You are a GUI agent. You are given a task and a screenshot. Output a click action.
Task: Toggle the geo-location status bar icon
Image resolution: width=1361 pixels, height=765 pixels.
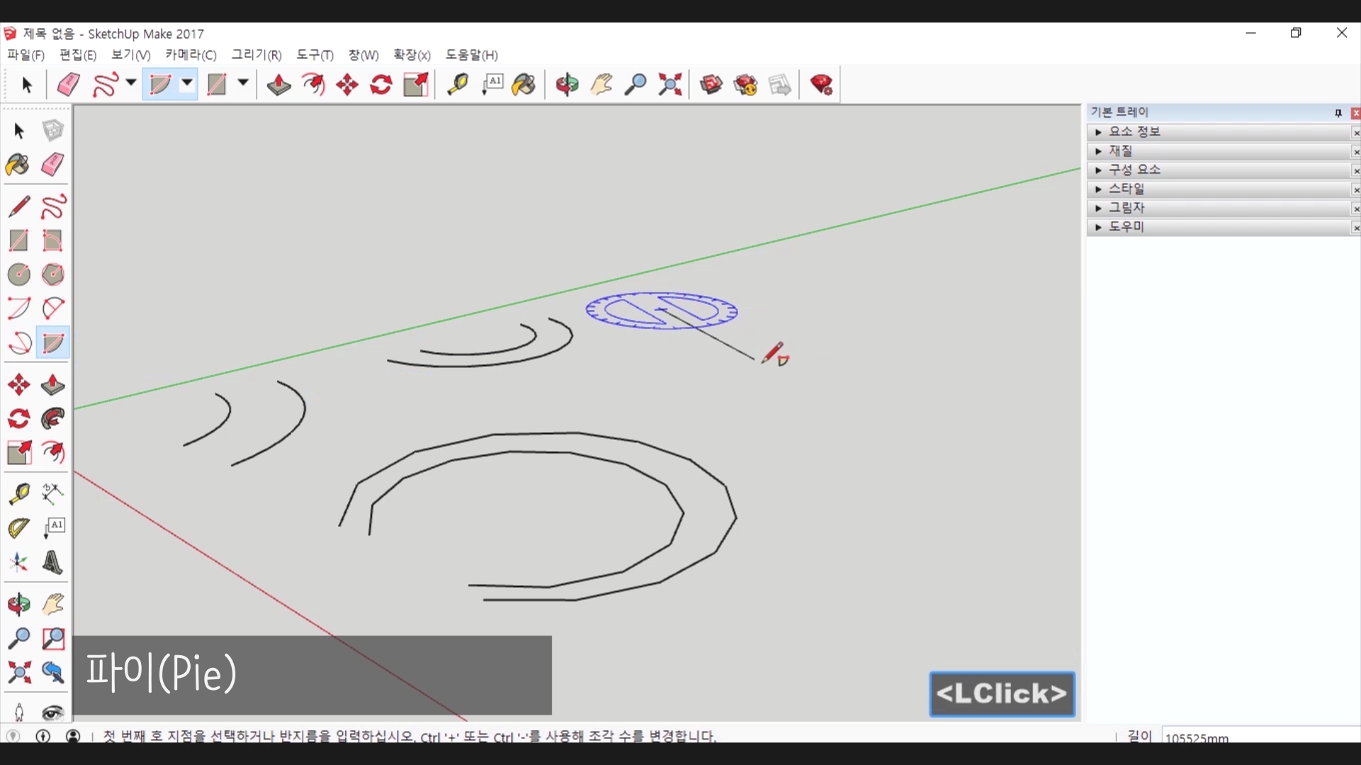coord(13,736)
